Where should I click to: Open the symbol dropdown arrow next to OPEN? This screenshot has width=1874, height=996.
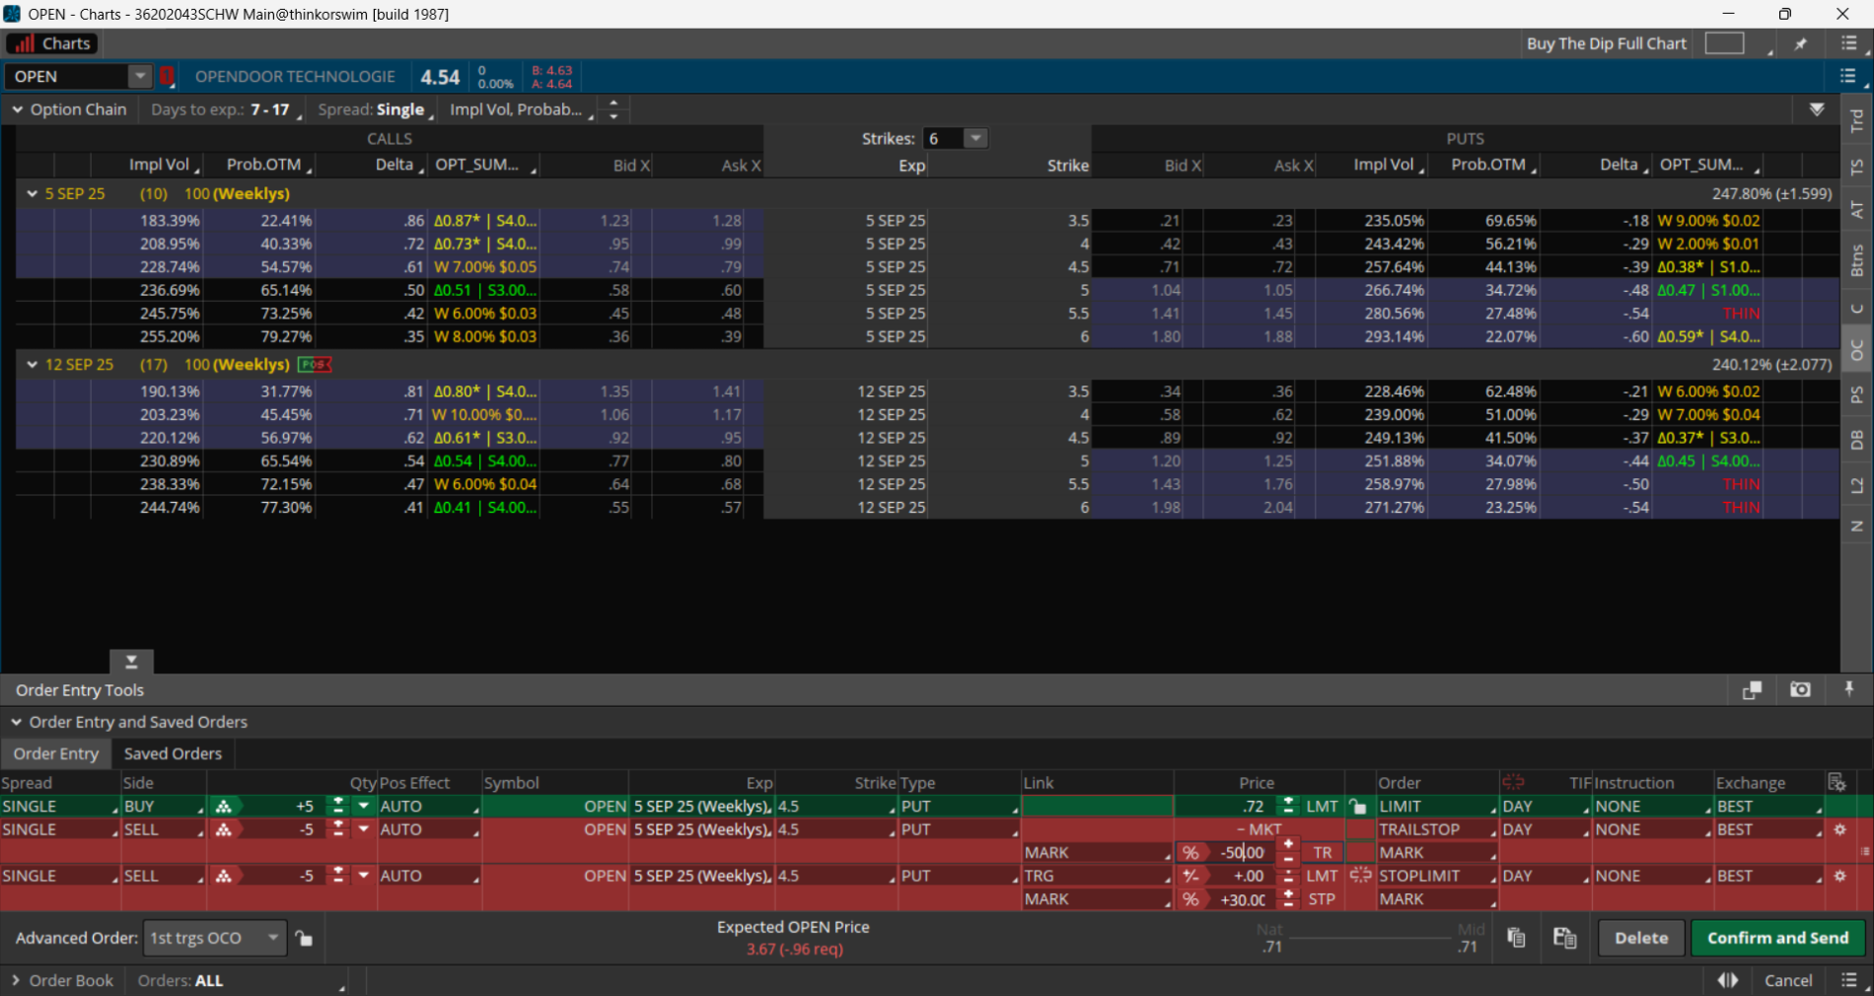pos(140,76)
